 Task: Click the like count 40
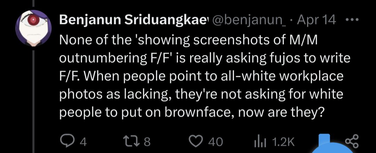tap(215, 142)
